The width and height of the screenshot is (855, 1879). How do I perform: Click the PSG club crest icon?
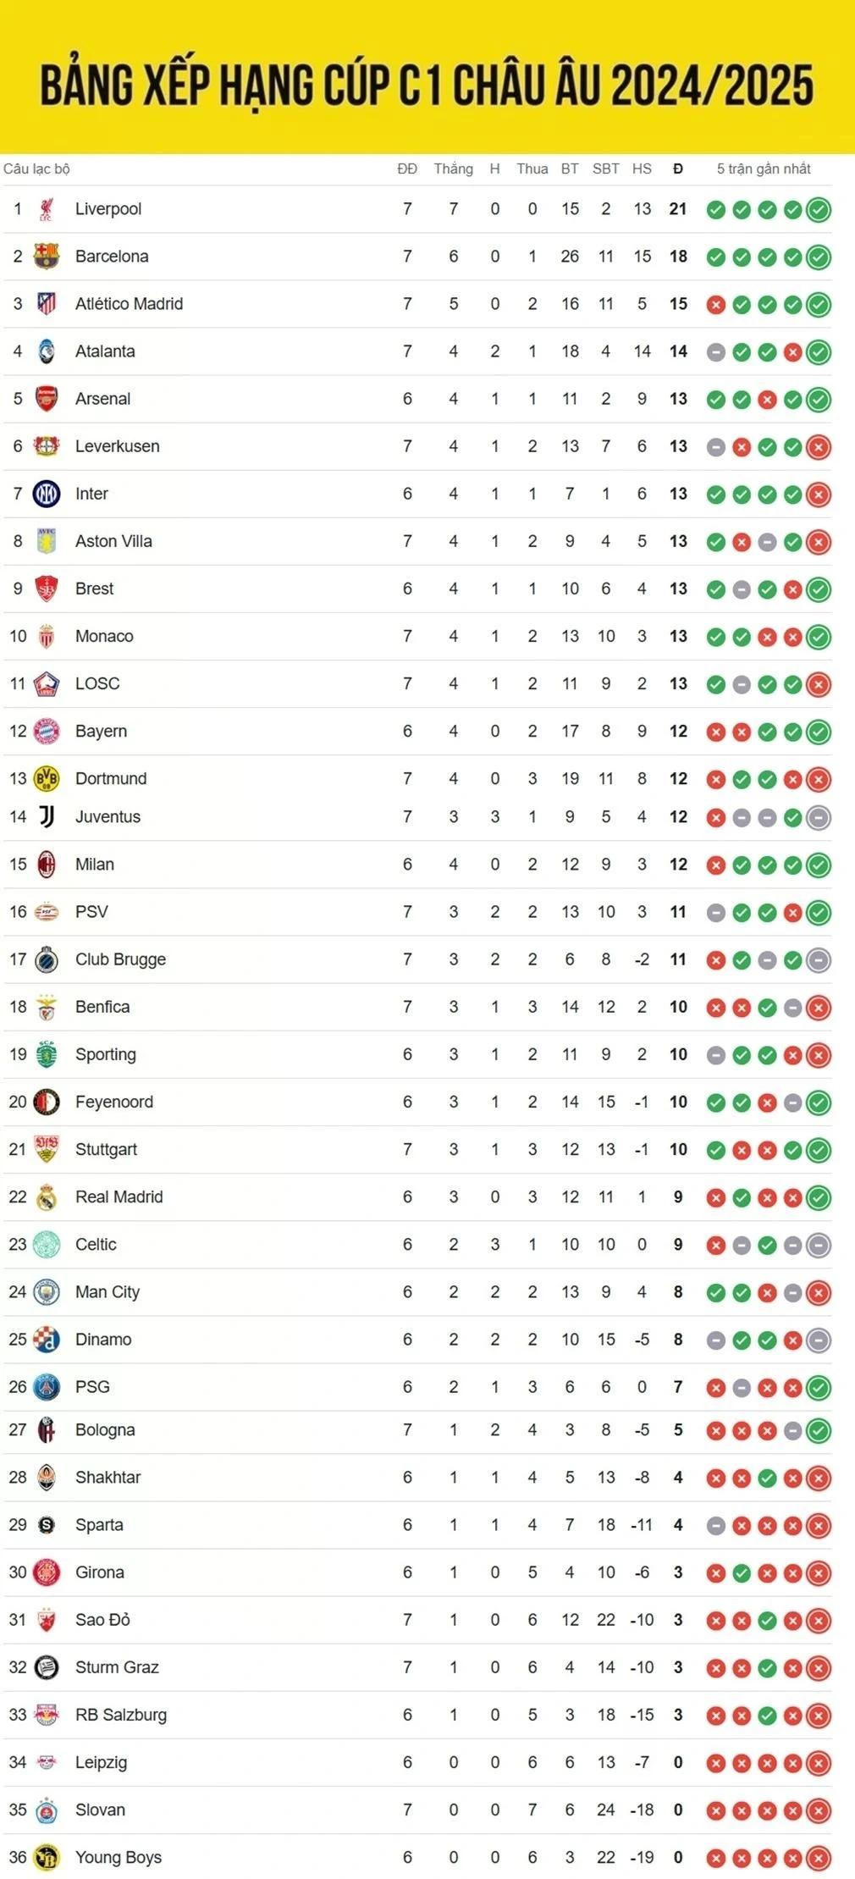pyautogui.click(x=47, y=1387)
